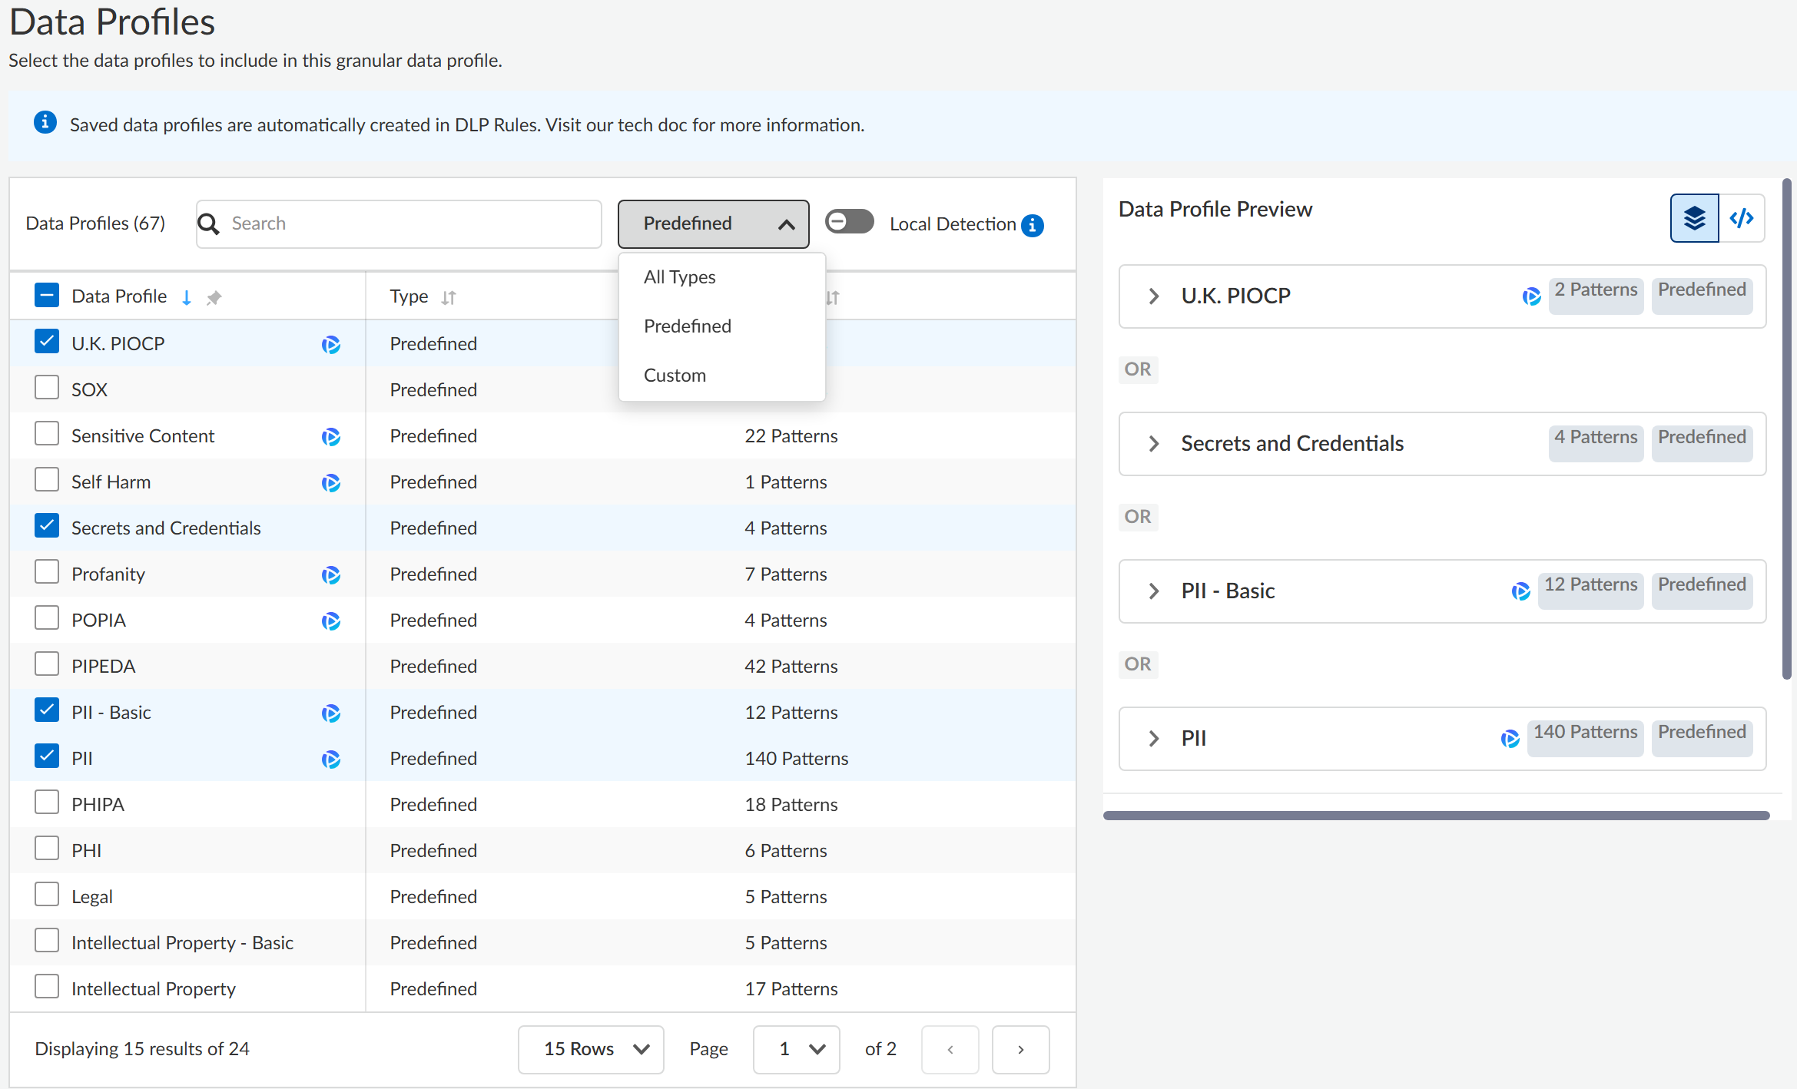Uncheck Secrets and Credentials checkbox
Viewport: 1797px width, 1089px height.
point(47,526)
